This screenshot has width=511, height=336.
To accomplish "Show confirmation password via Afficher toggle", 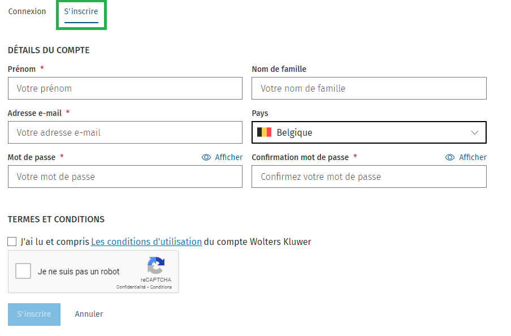I will click(x=466, y=157).
